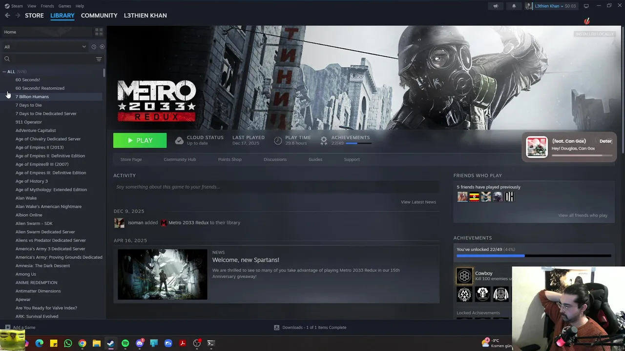This screenshot has height=351, width=625.
Task: Open Google Chrome from taskbar
Action: pos(82,343)
